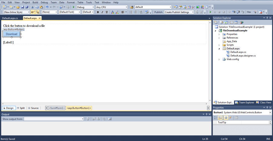Click the Open File folder icon
273x141 pixels.
(x=18, y=7)
